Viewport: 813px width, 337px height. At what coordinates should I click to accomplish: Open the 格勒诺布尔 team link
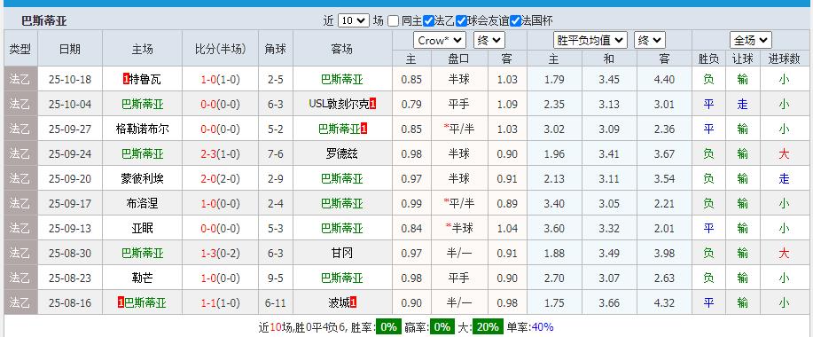pos(142,129)
